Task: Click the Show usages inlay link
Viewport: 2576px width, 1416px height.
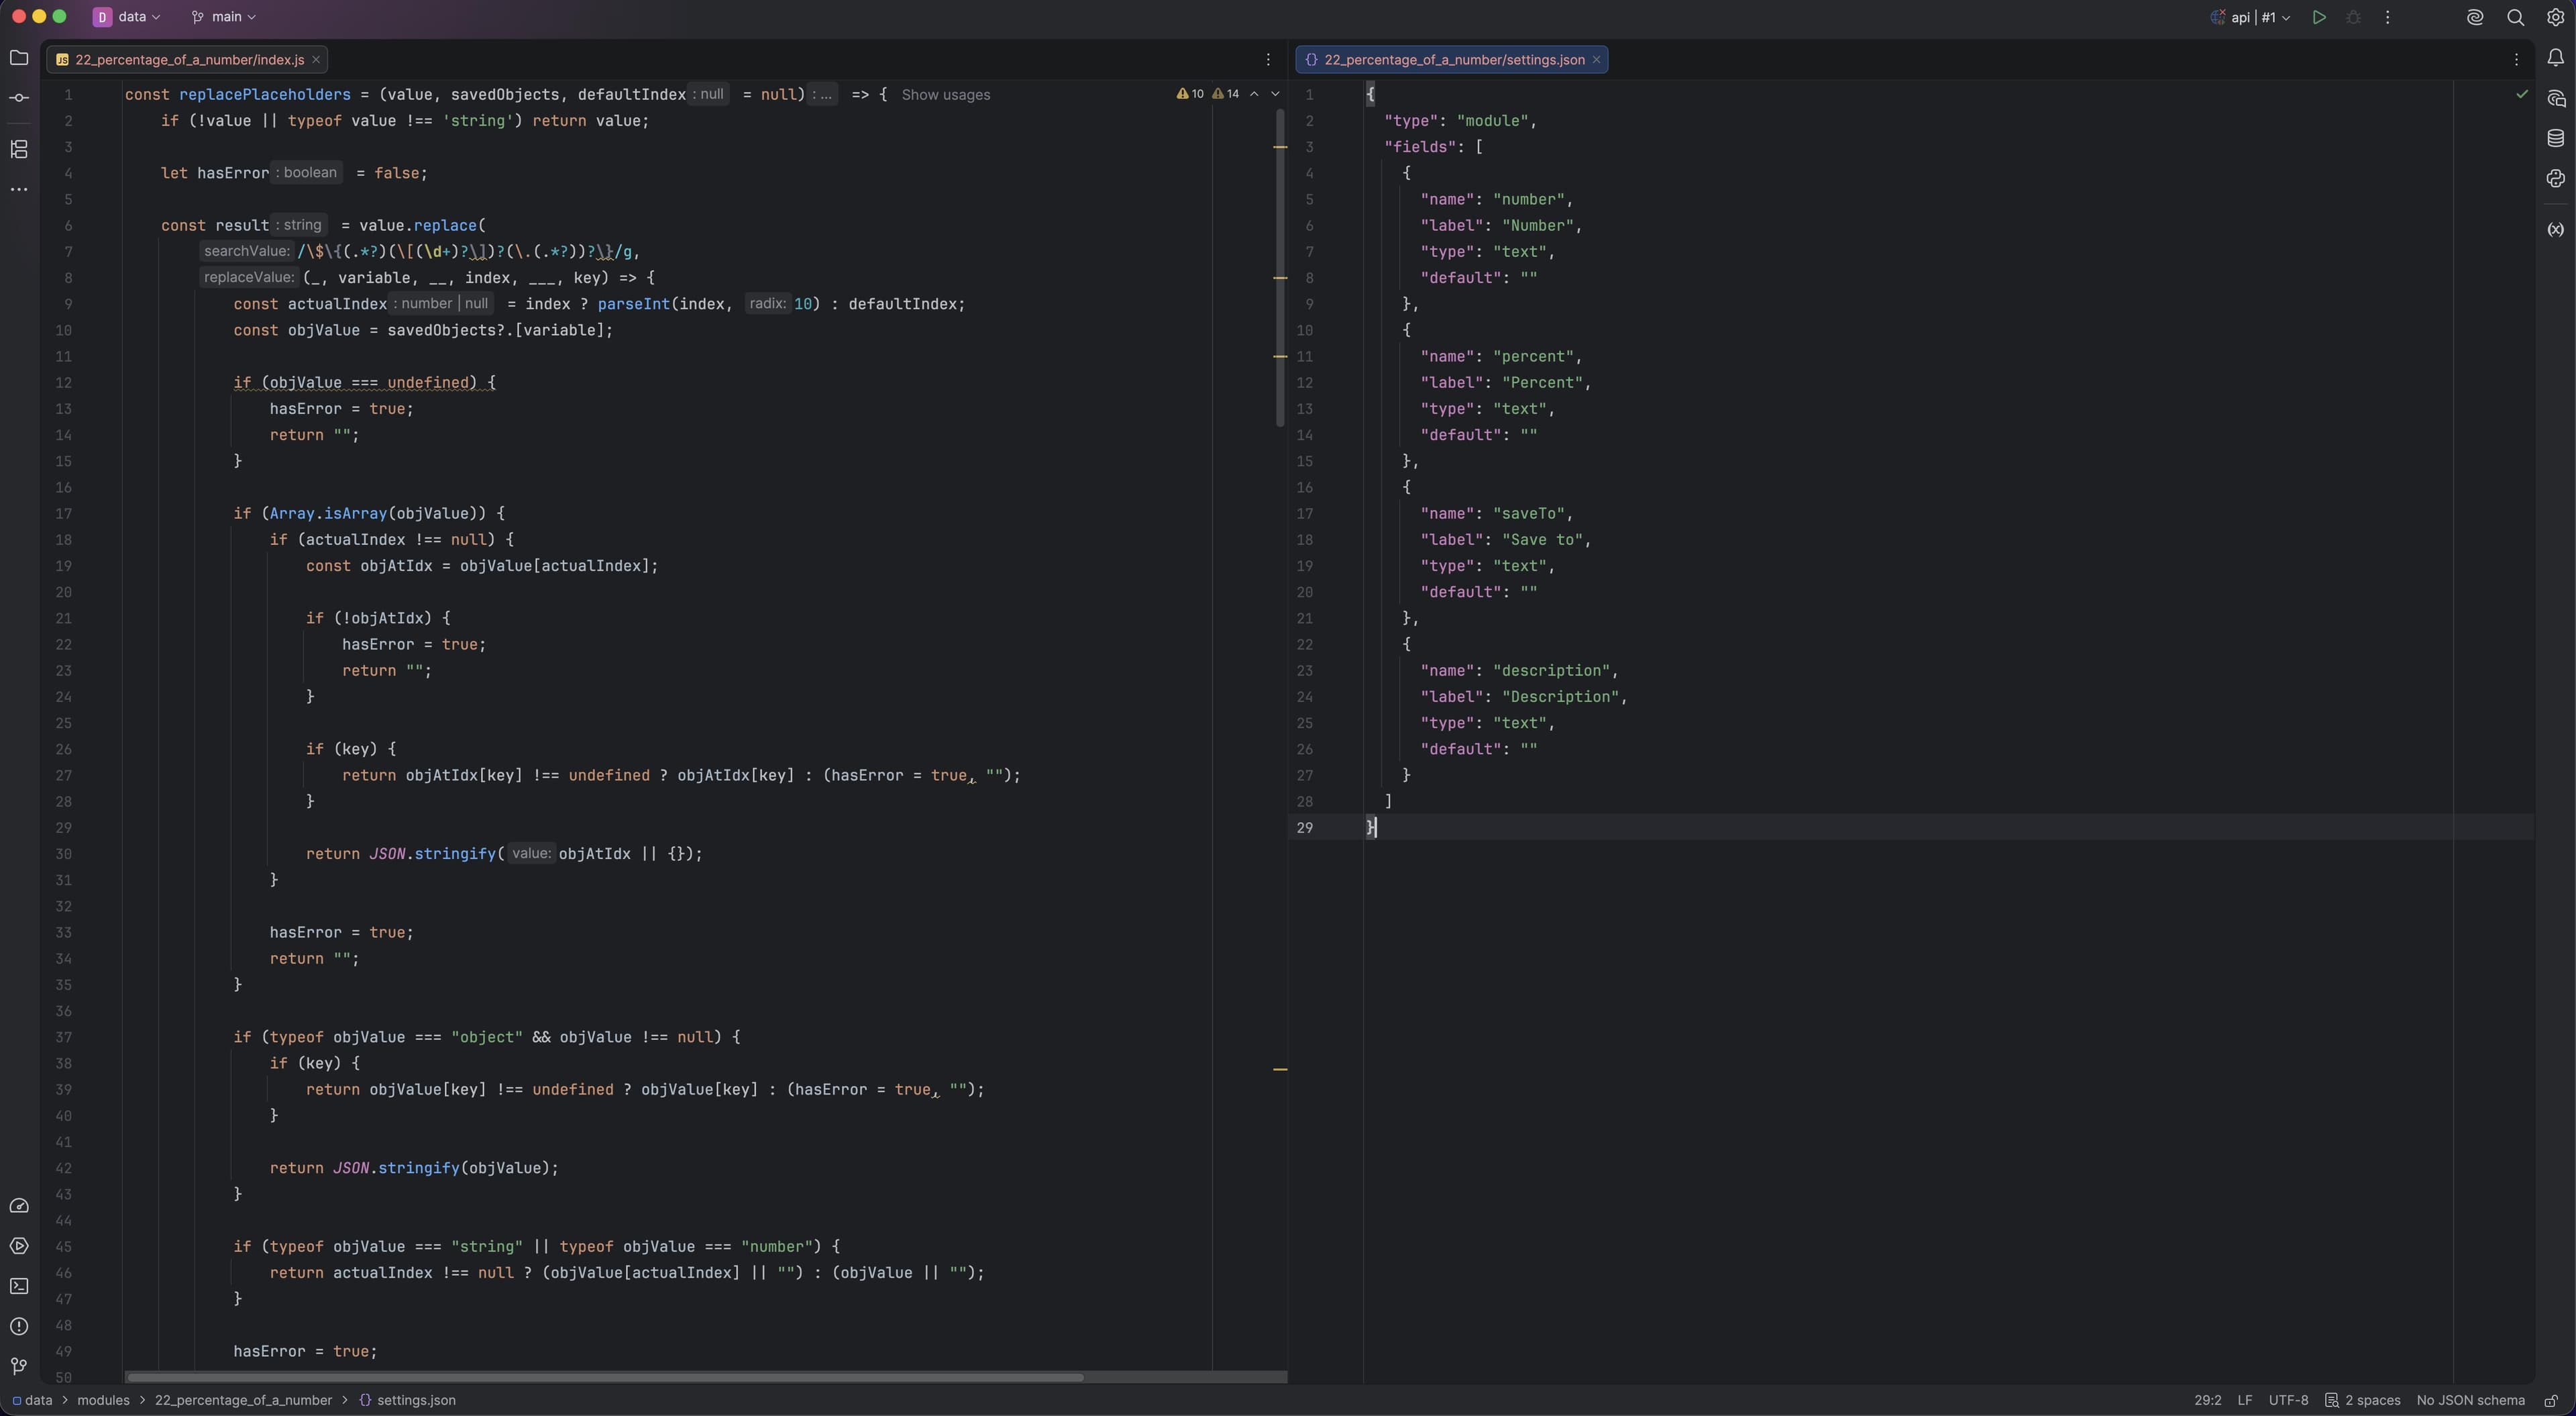Action: click(x=945, y=95)
